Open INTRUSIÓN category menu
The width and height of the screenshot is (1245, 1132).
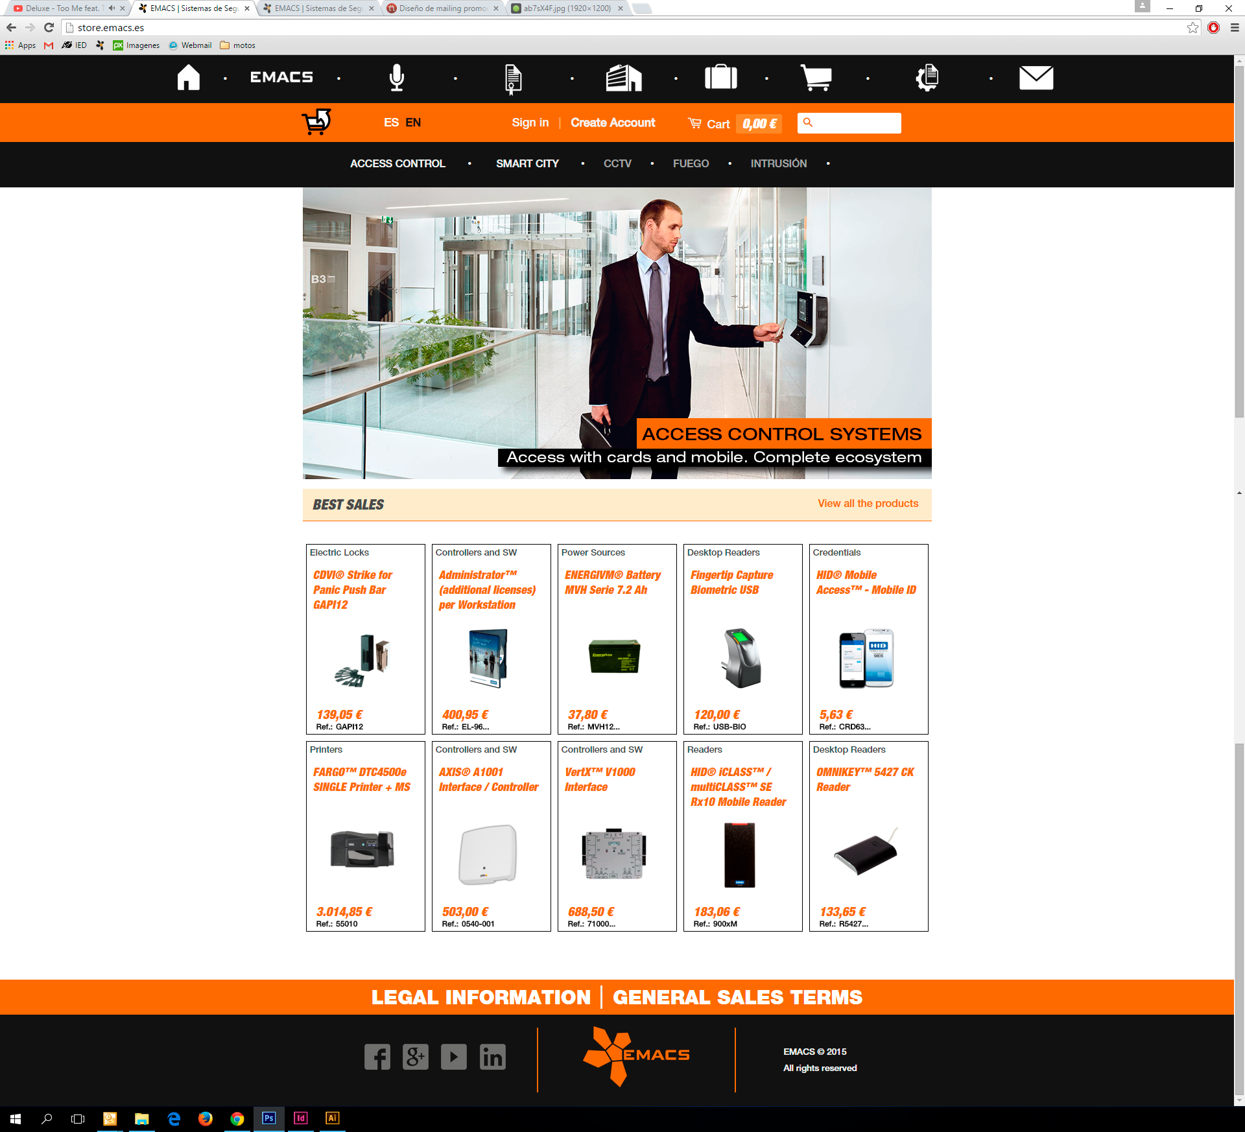coord(779,163)
